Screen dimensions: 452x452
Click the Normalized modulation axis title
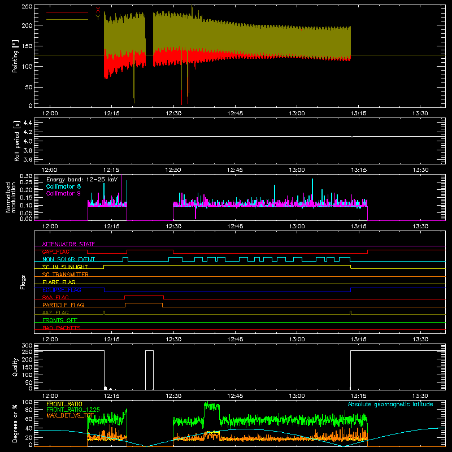11,197
